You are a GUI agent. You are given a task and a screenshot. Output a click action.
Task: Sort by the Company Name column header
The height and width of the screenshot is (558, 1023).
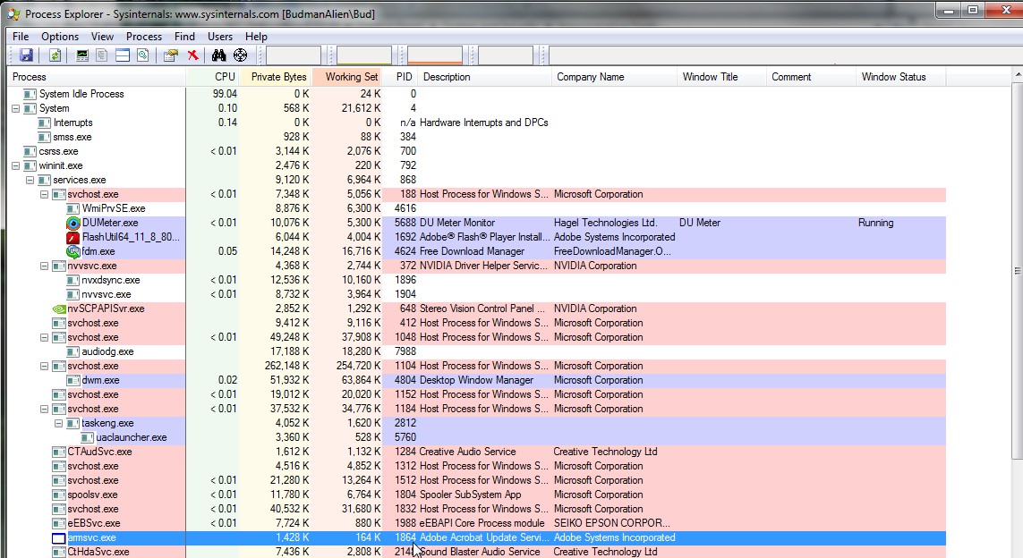(x=615, y=77)
